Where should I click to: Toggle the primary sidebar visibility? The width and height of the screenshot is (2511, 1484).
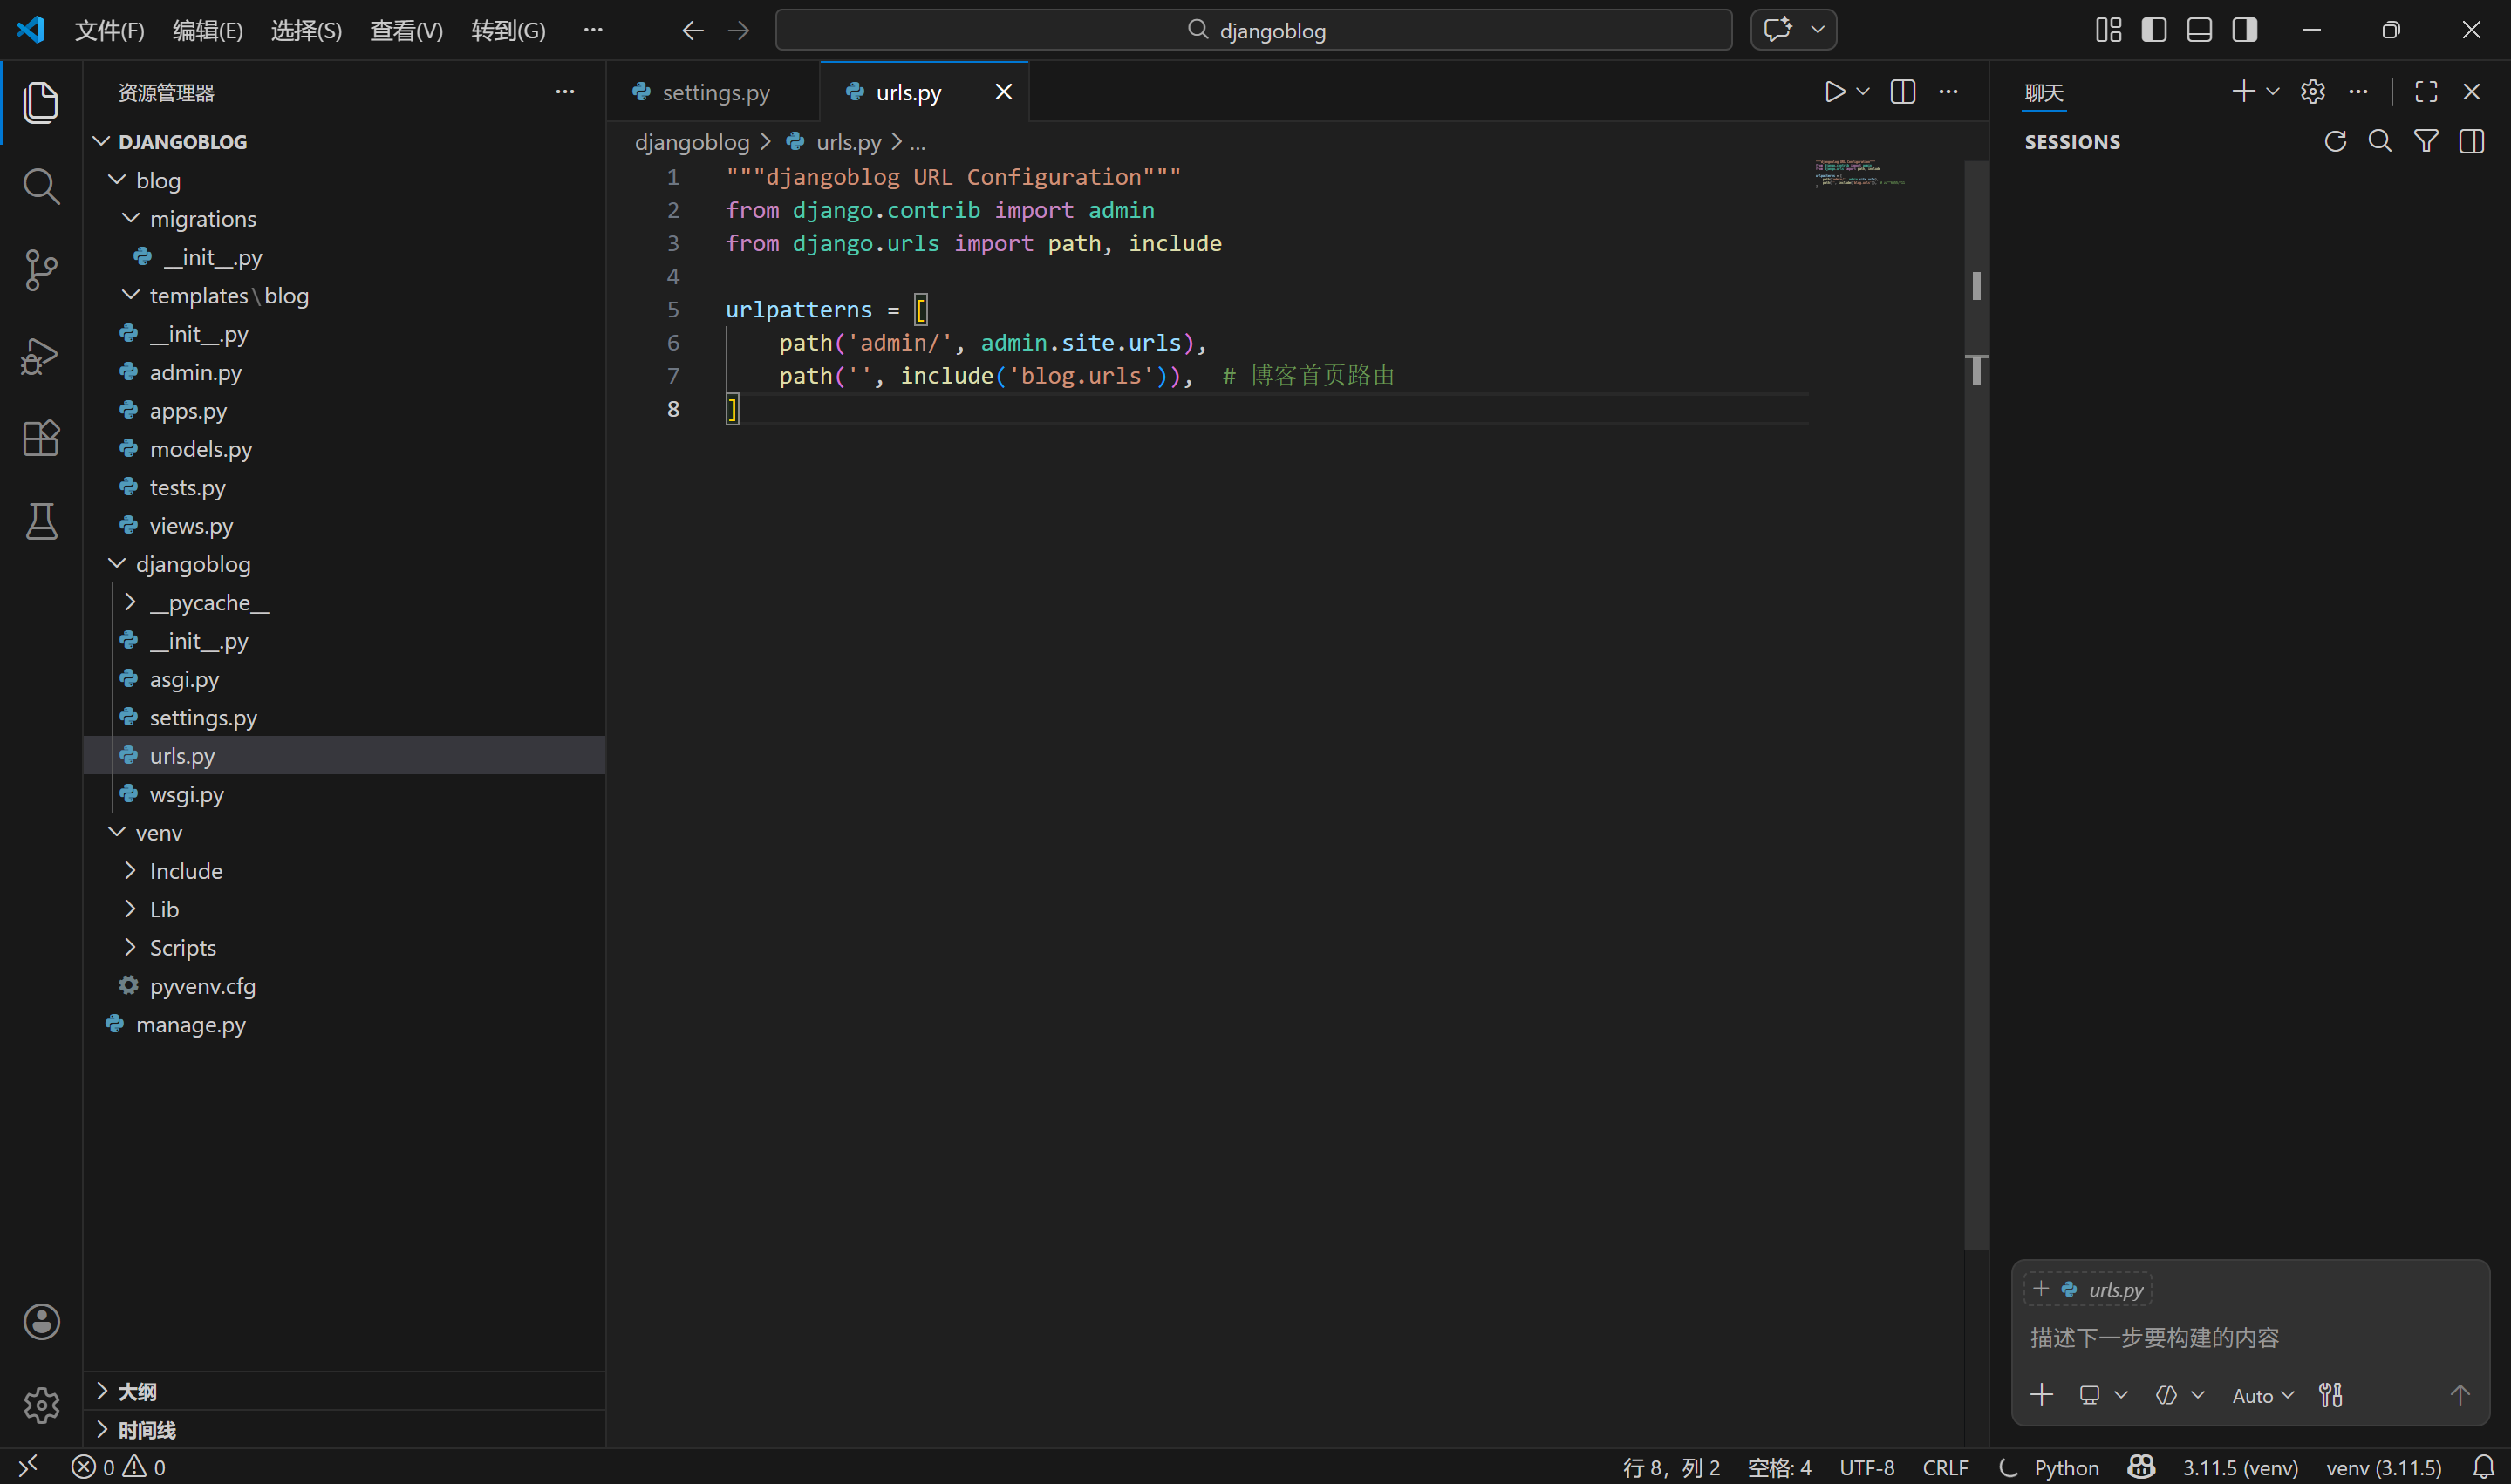pos(2154,30)
